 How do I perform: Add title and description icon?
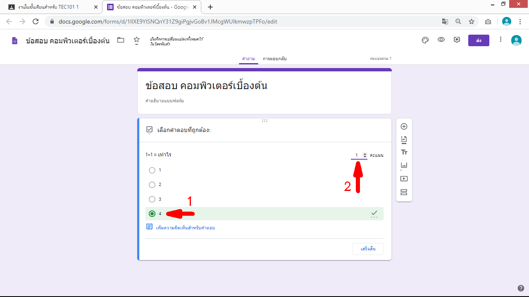(404, 153)
